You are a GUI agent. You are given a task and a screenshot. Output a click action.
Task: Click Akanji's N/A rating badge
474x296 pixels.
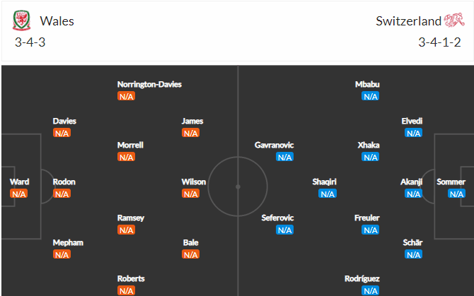tap(413, 194)
